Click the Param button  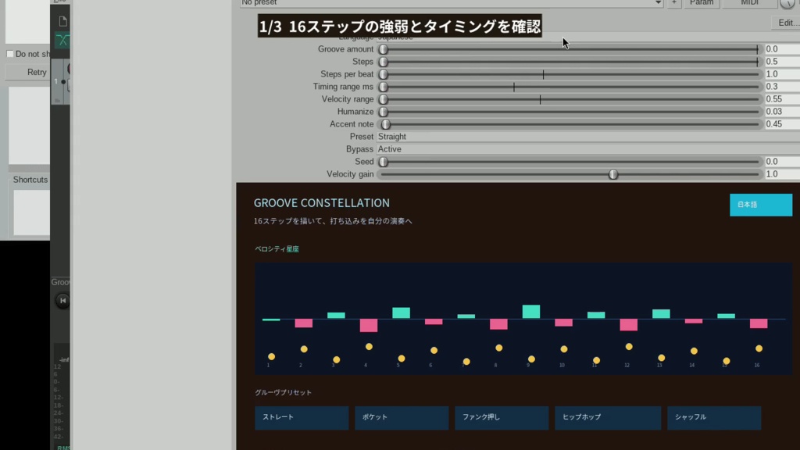[702, 3]
